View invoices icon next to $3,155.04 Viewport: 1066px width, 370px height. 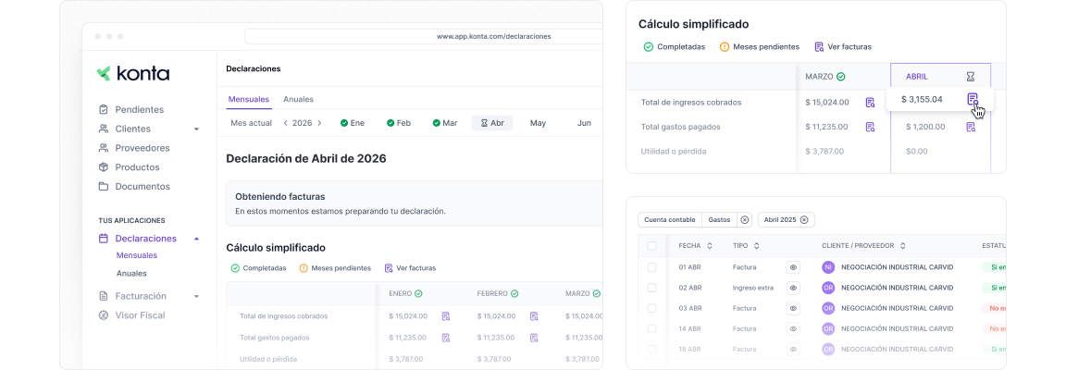point(973,99)
